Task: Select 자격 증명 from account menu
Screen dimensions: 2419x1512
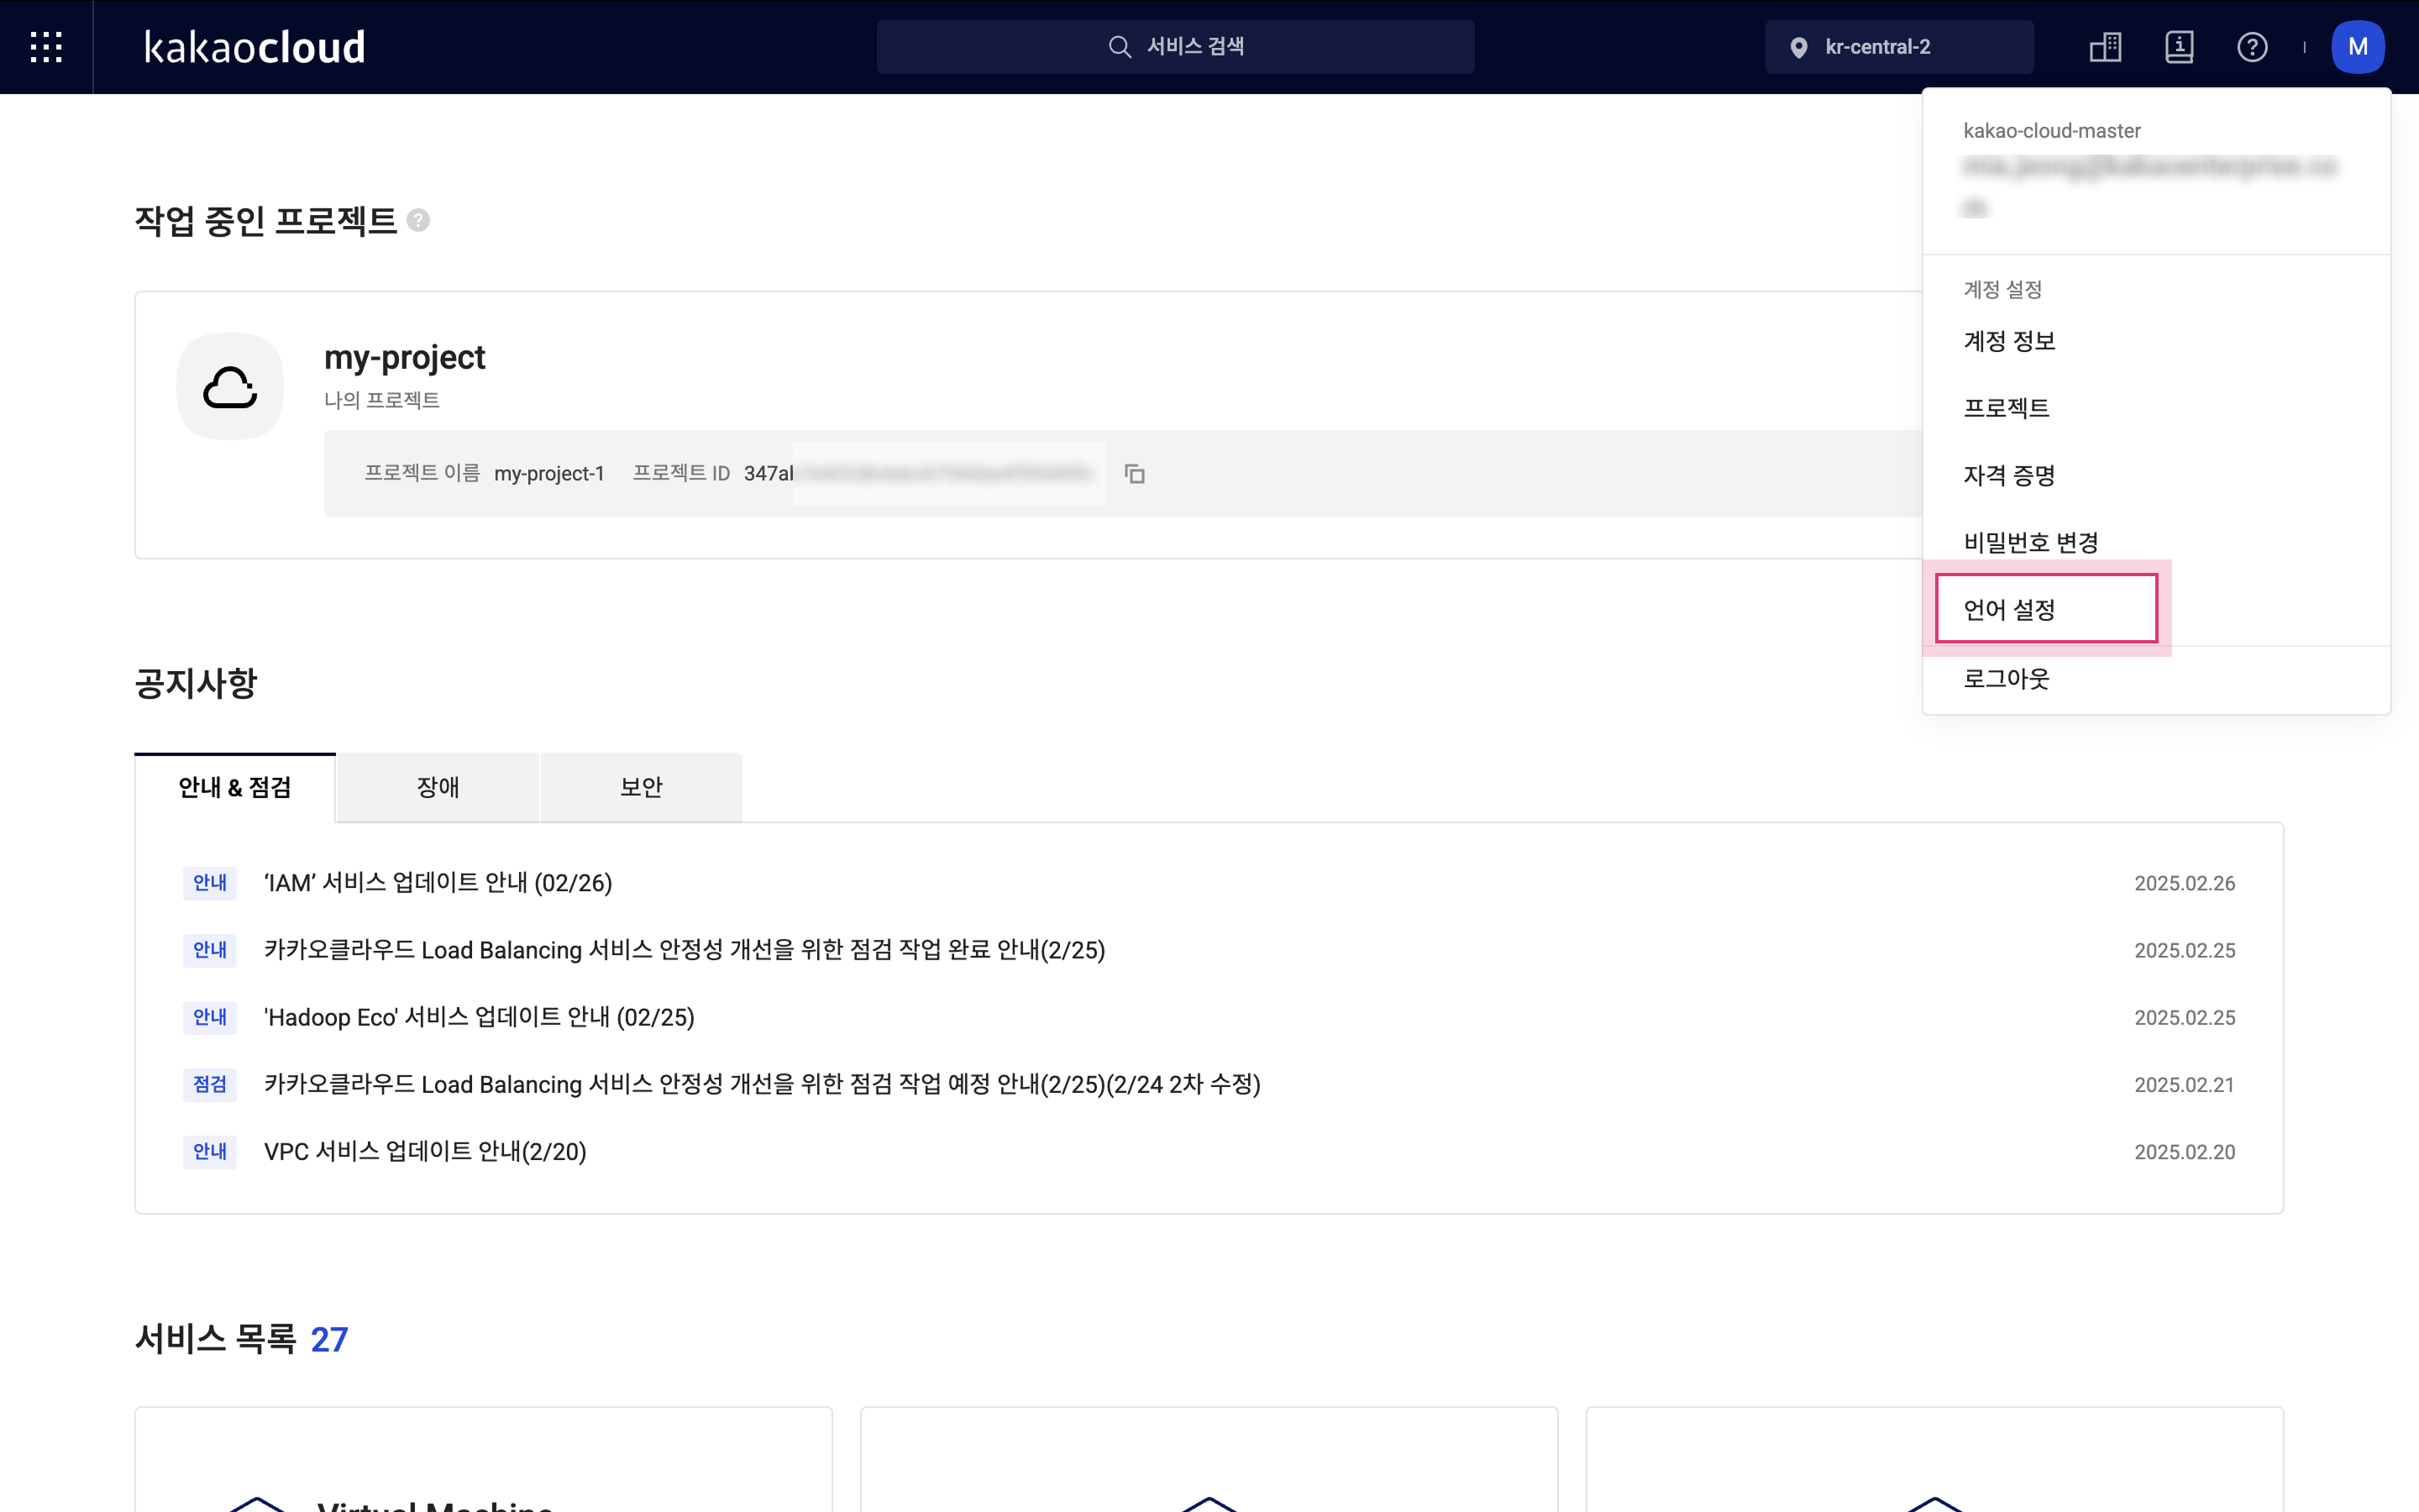Action: (x=2009, y=475)
